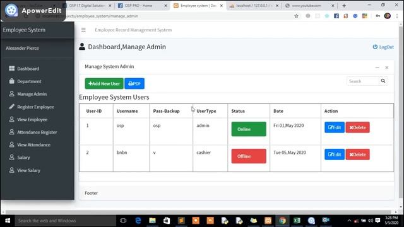Click the PDF export button
404x227 pixels.
[x=134, y=84]
